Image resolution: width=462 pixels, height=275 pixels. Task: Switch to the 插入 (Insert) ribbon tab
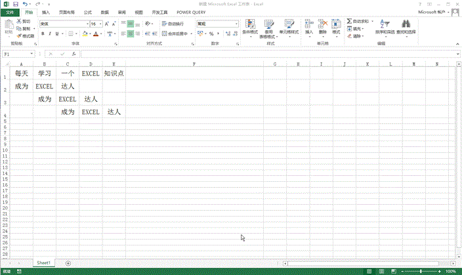tap(45, 12)
